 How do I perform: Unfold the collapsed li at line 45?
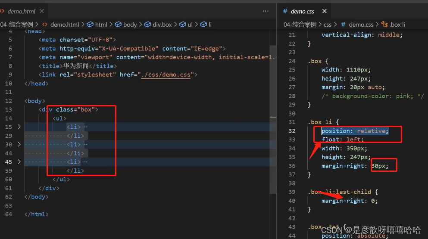19,162
